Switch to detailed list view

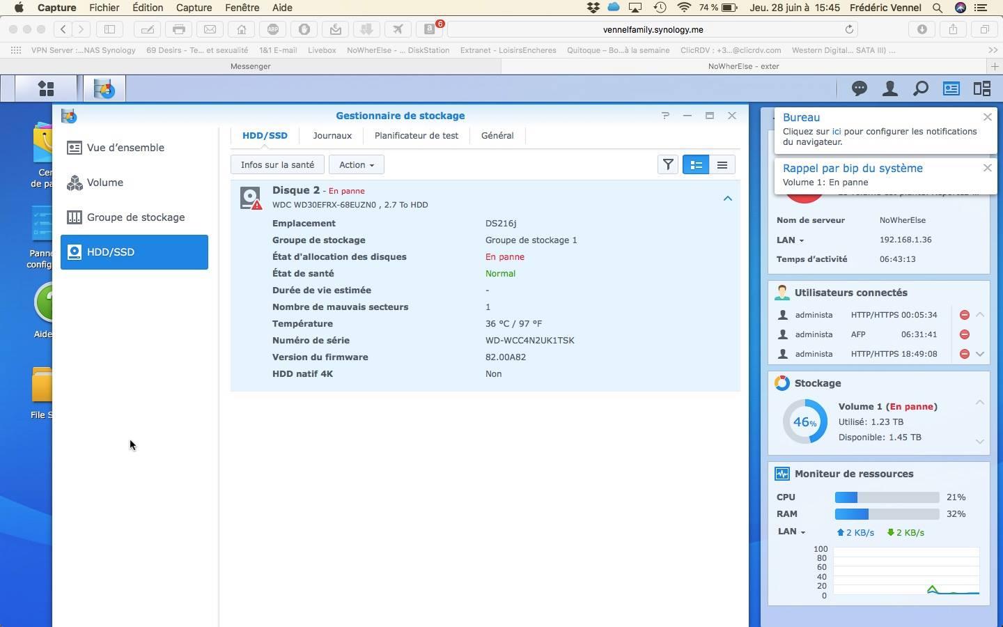[x=696, y=165]
